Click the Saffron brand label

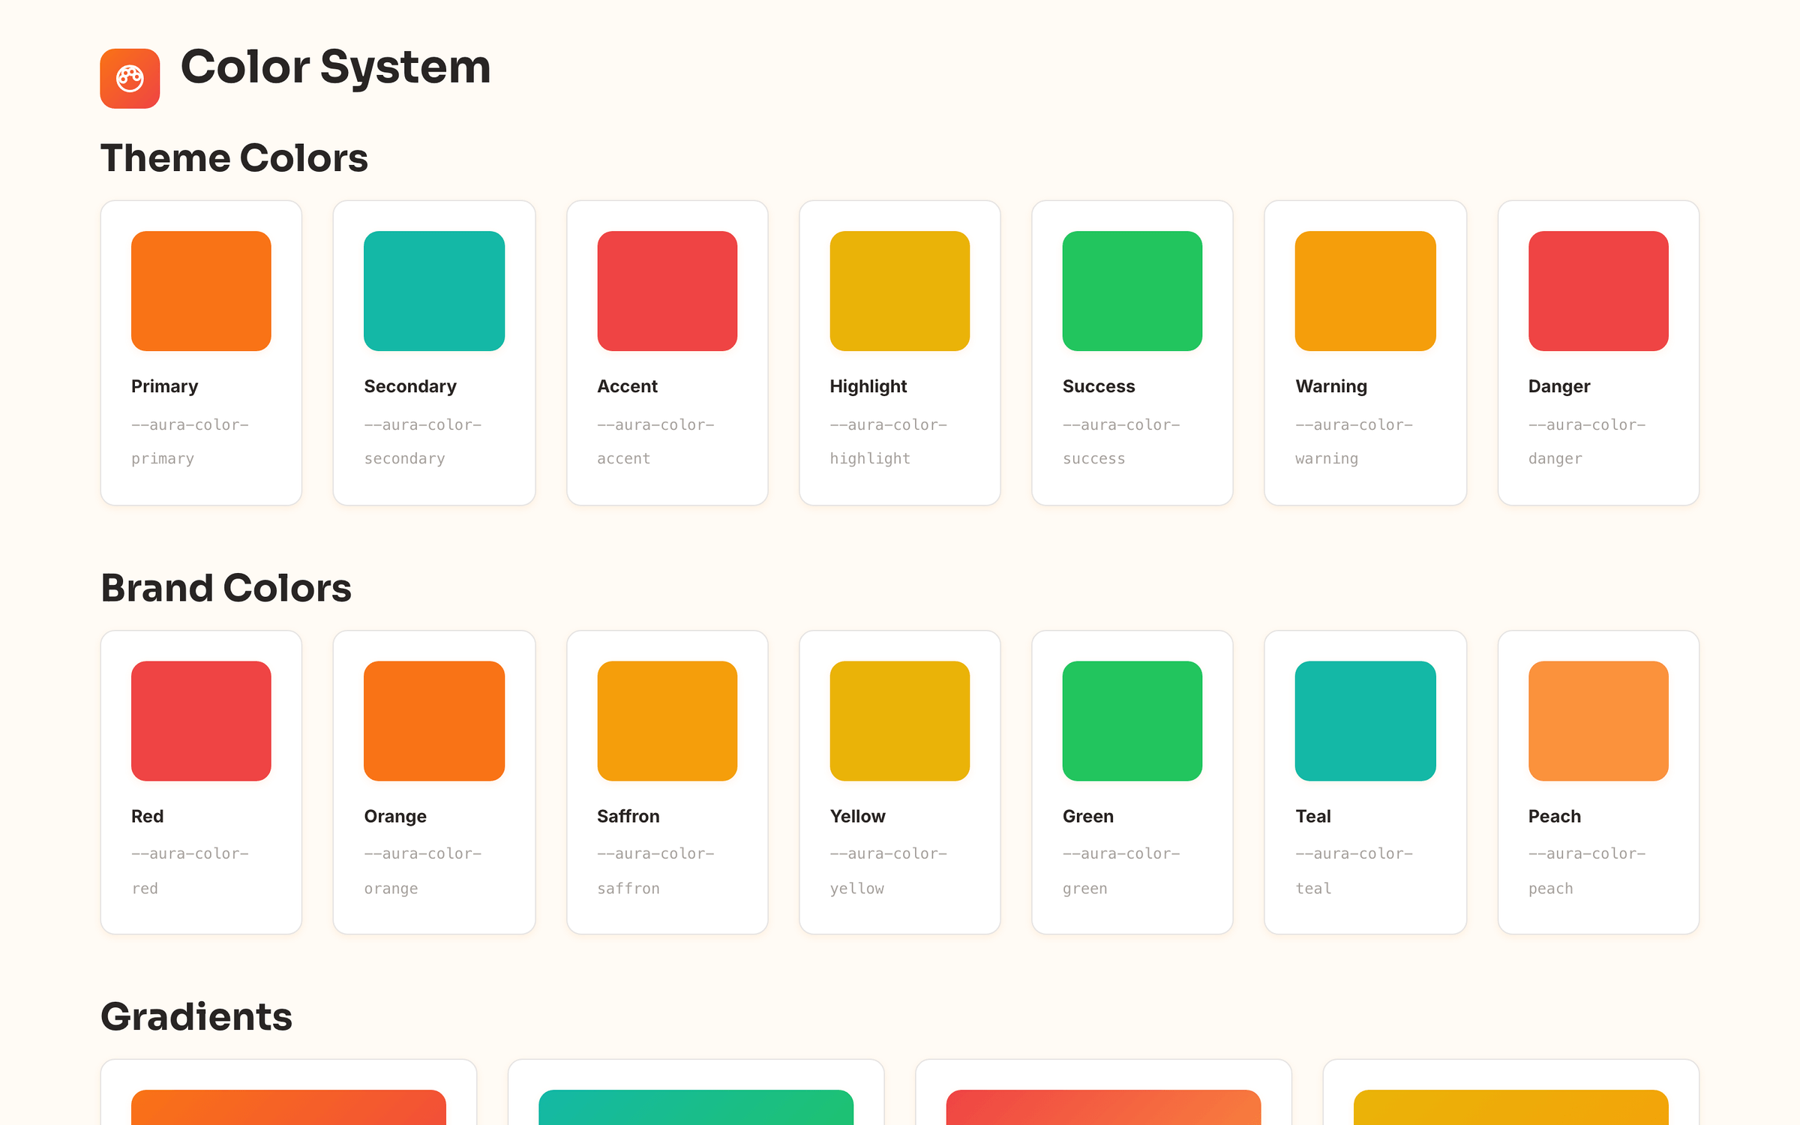[628, 816]
